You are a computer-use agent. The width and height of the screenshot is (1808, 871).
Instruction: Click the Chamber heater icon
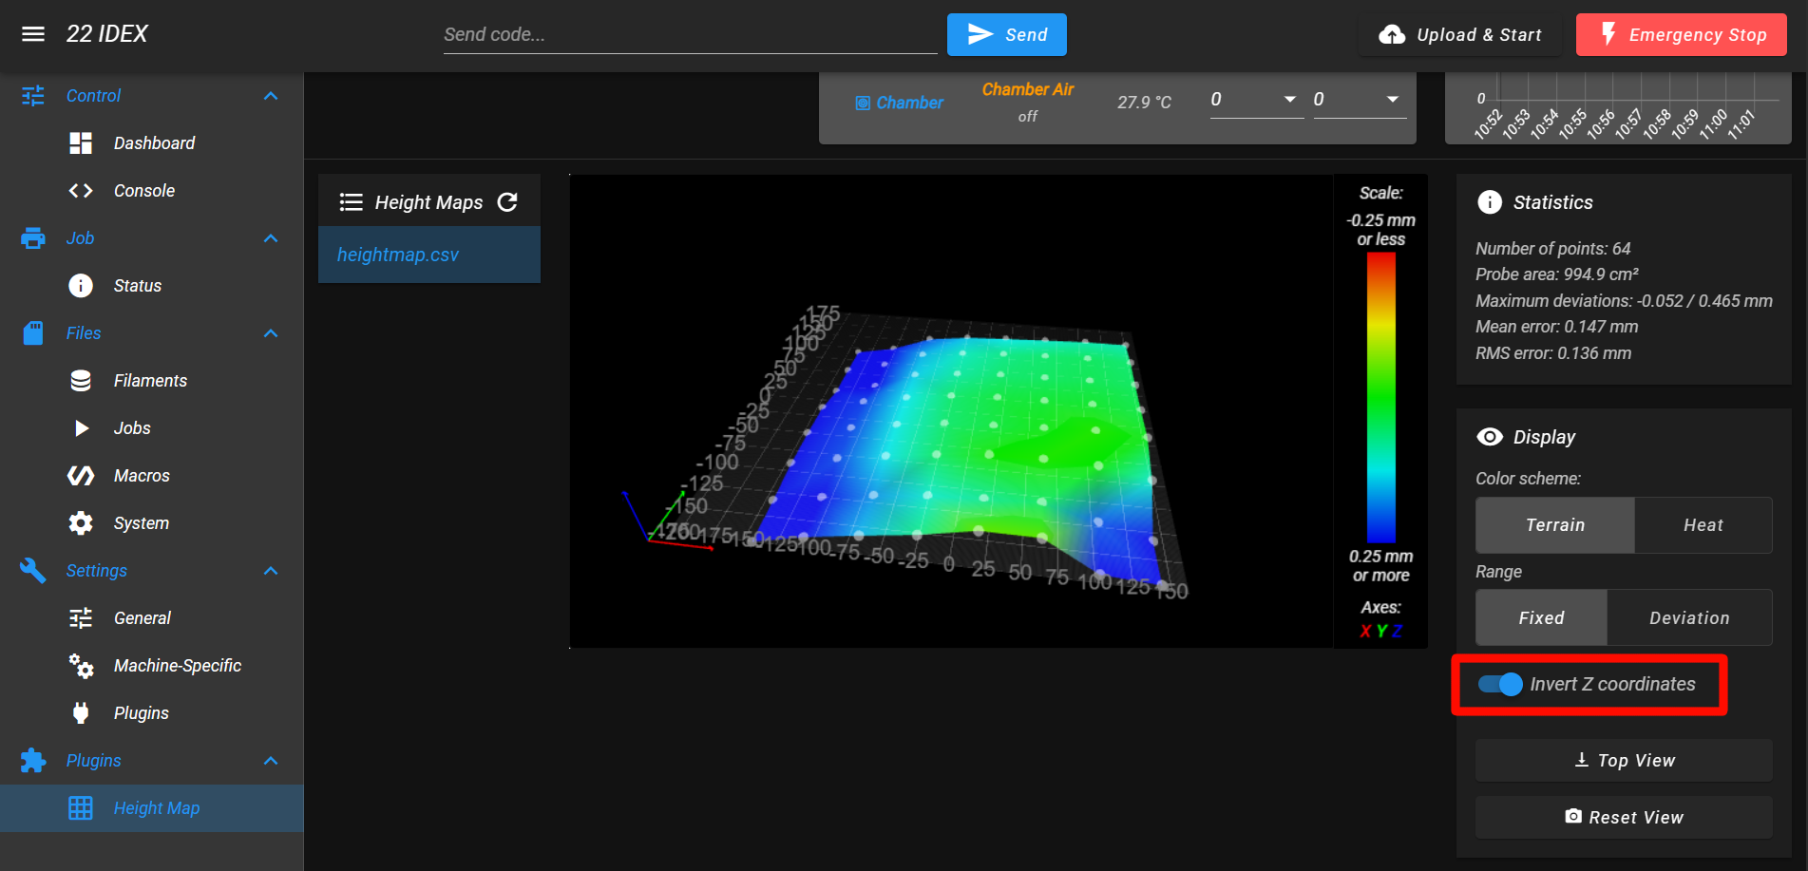click(x=863, y=103)
